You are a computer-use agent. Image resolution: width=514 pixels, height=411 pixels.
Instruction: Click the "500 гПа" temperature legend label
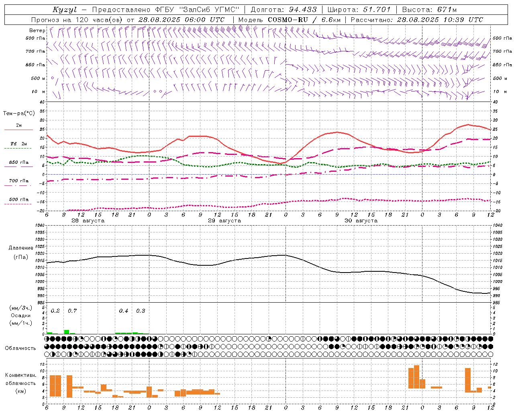tap(19, 199)
